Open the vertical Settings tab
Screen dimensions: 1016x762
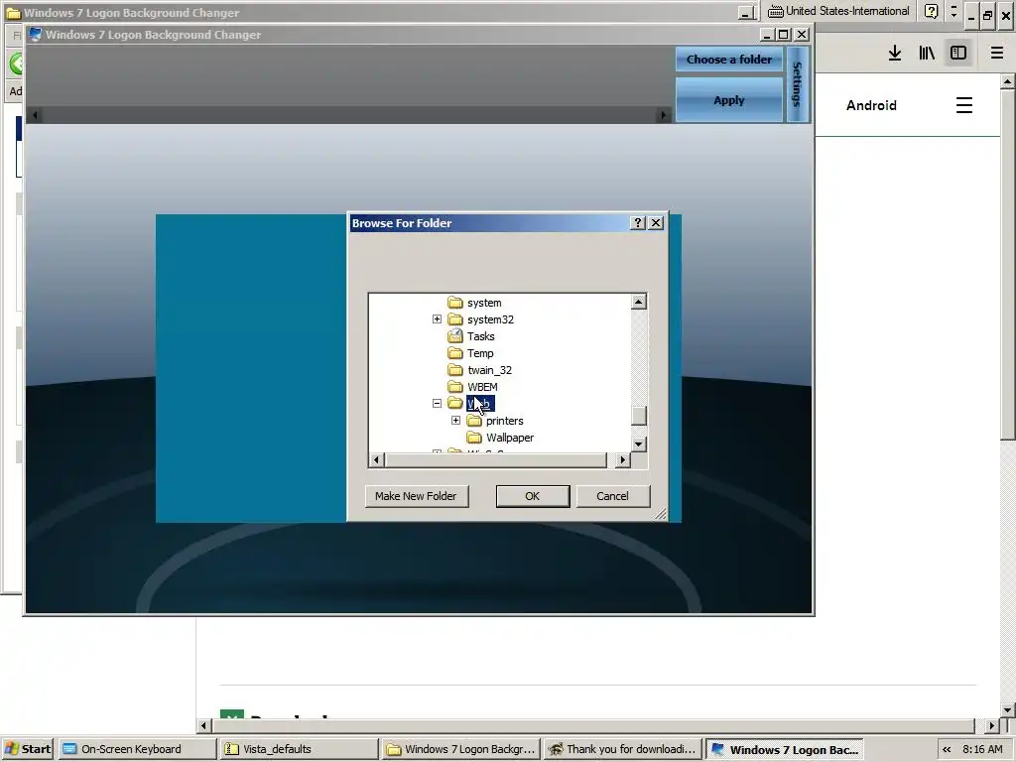[797, 84]
